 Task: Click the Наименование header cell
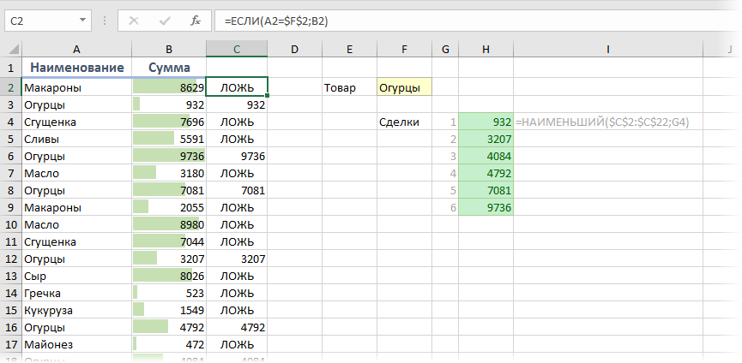coord(76,68)
